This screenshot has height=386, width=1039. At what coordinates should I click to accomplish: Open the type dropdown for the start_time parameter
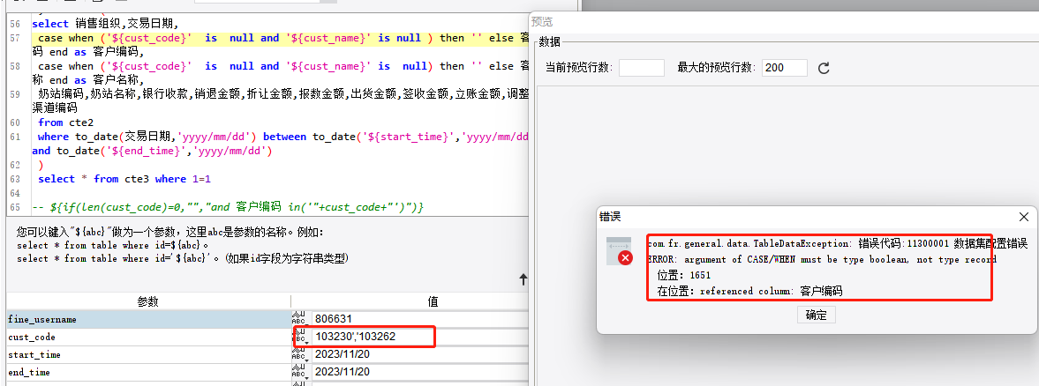point(299,355)
